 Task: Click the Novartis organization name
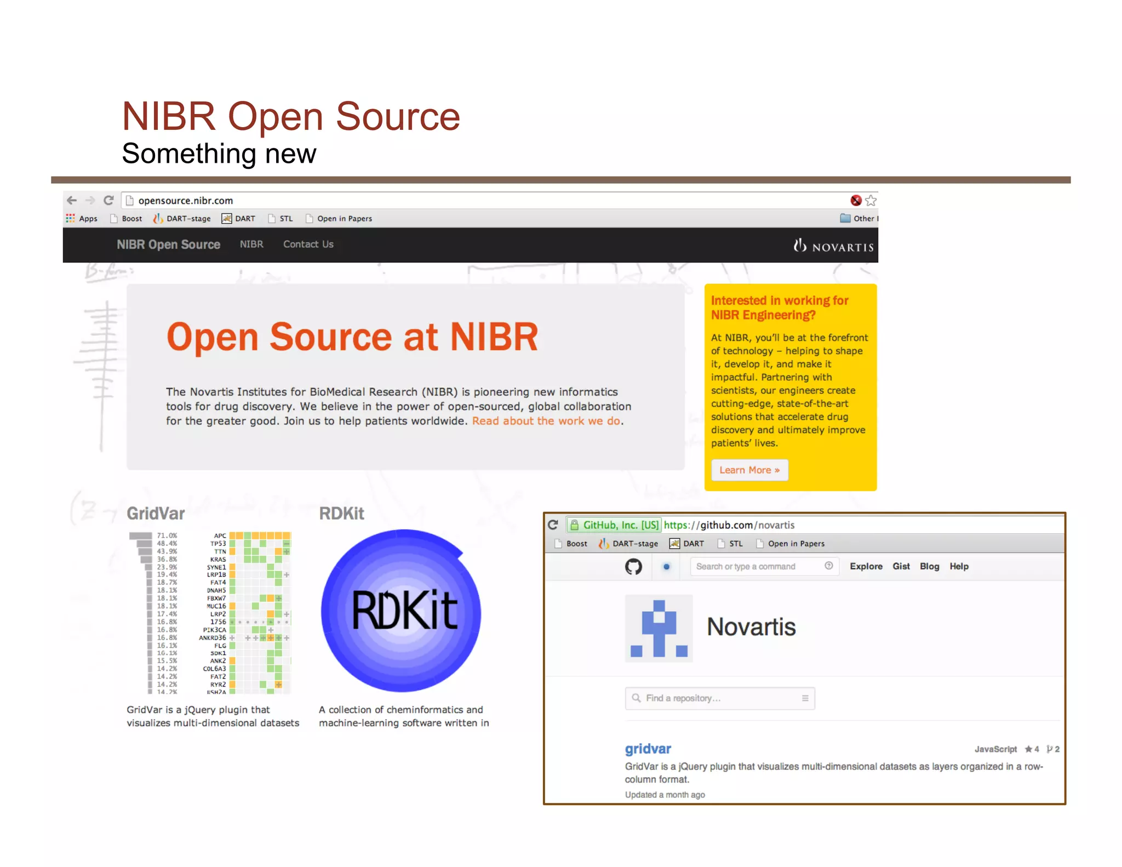tap(751, 627)
